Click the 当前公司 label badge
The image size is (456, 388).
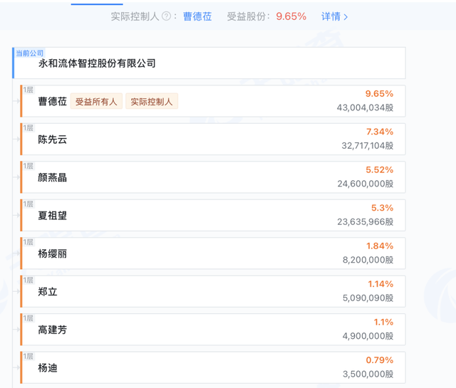click(30, 53)
